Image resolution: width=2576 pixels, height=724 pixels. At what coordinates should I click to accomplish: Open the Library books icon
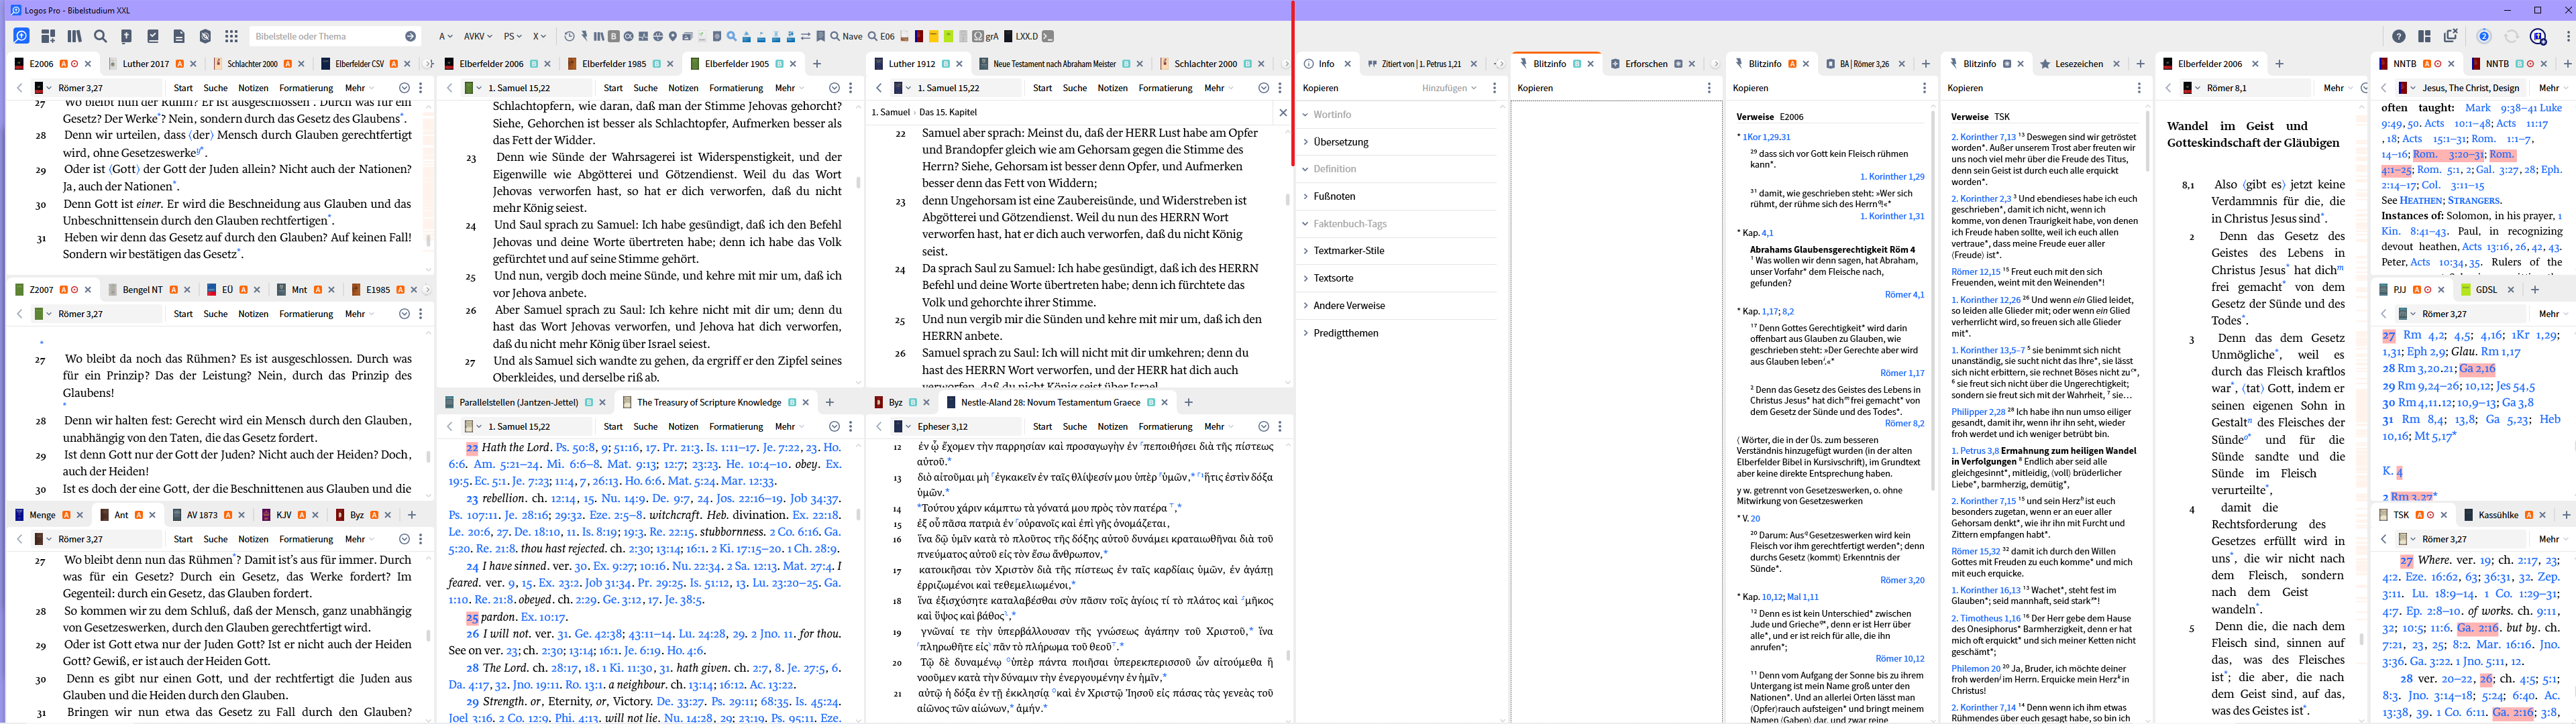coord(74,36)
